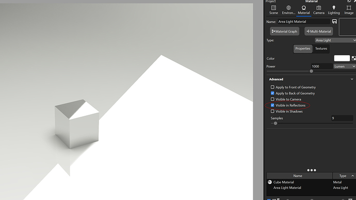This screenshot has width=356, height=200.
Task: Open the Lighting tab icon
Action: [x=334, y=8]
